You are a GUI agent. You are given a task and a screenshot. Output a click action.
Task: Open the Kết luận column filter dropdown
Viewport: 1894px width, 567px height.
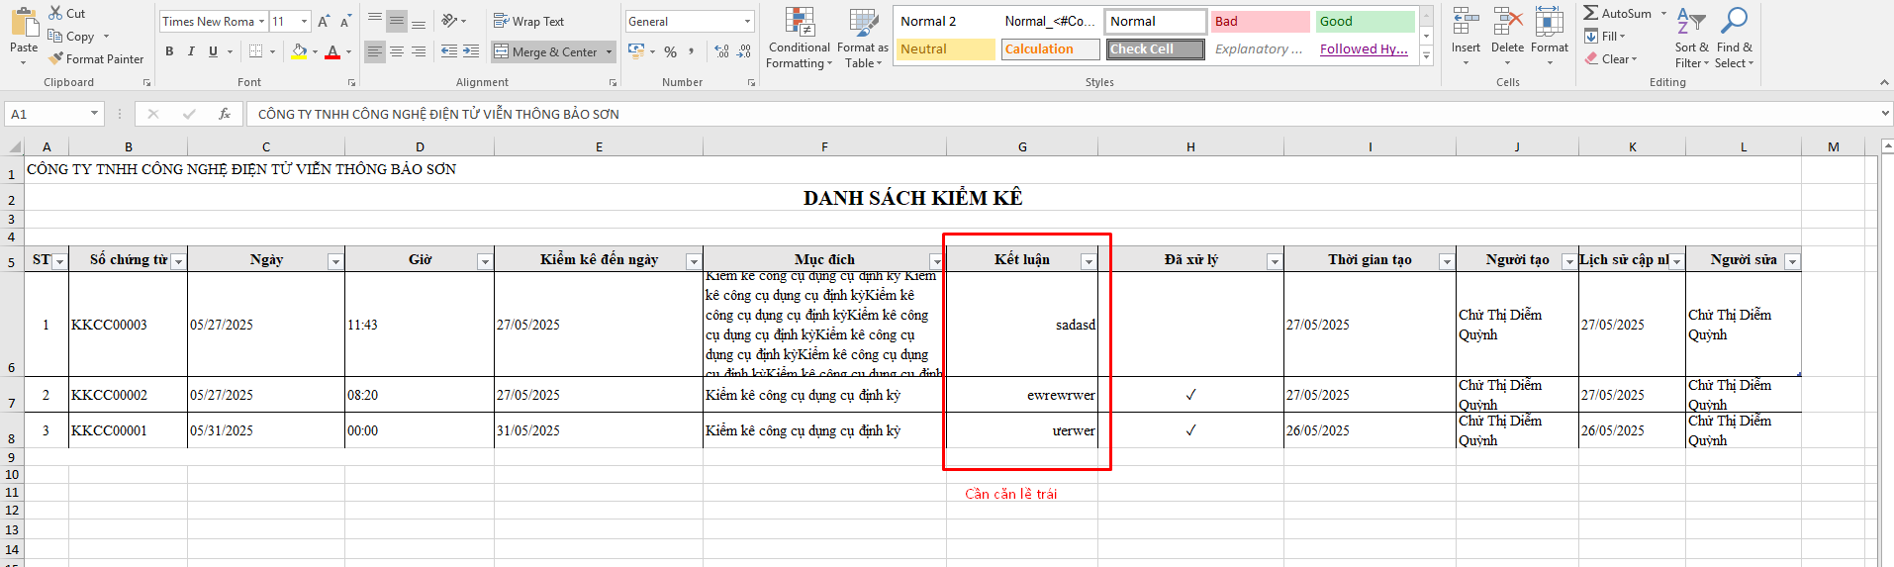1089,261
